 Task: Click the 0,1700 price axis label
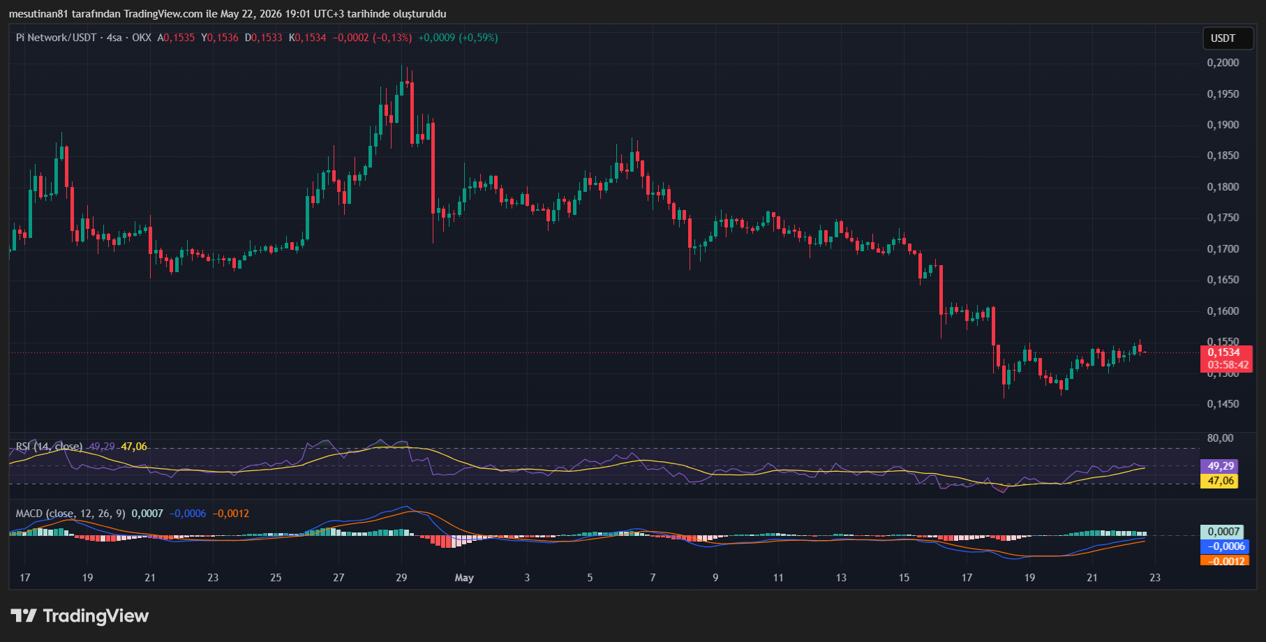click(x=1223, y=249)
